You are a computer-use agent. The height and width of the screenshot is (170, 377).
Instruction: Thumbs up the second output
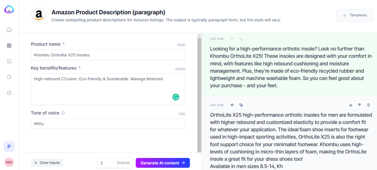351,105
